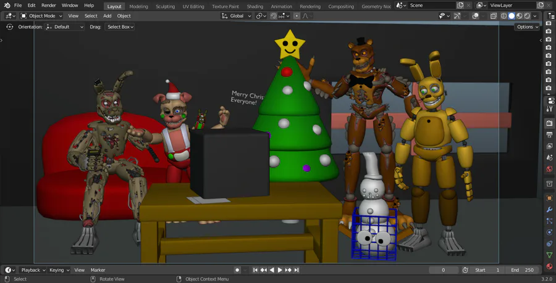Click the Blender logo menu icon
This screenshot has width=556, height=283.
(x=7, y=6)
